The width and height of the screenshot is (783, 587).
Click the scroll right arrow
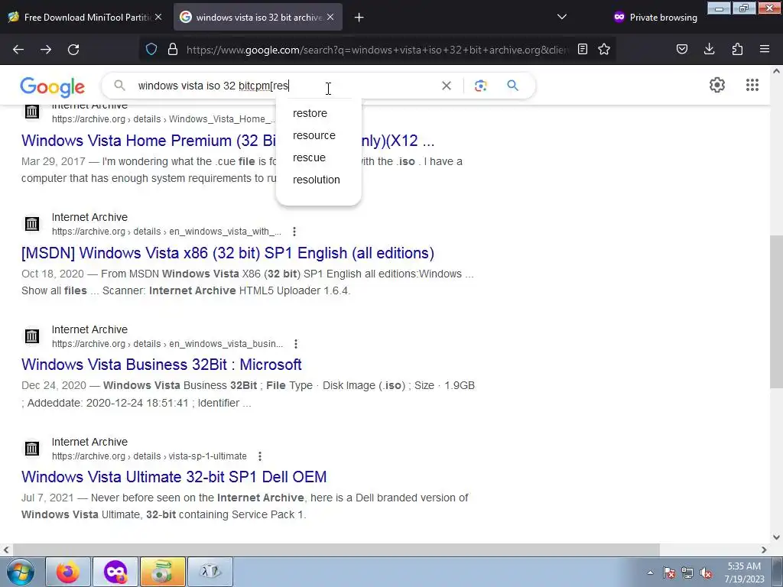(764, 550)
